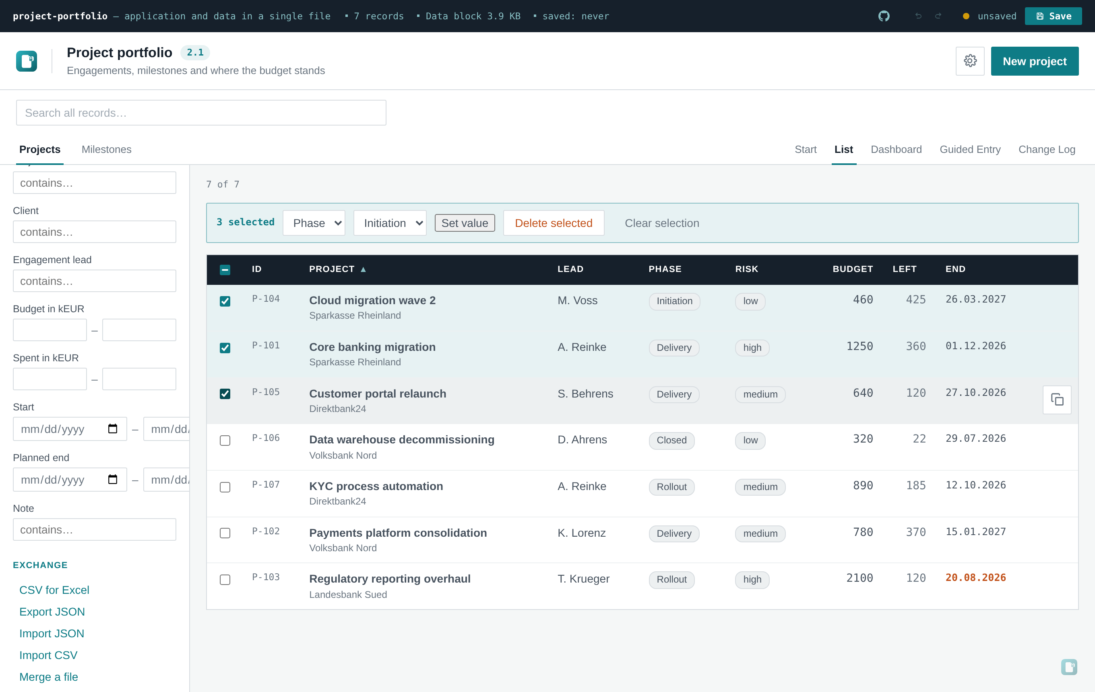
Task: Click the Client contains filter field
Action: (95, 232)
